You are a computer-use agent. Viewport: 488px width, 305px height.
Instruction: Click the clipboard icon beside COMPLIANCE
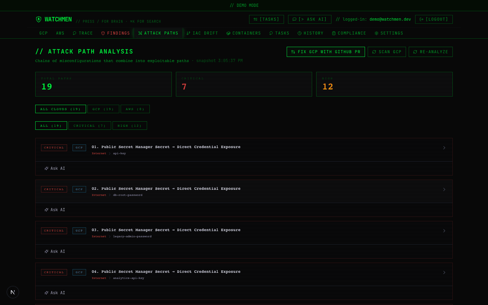point(334,33)
